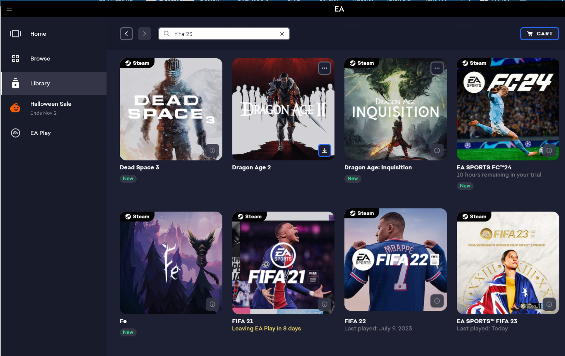Go forward with the right arrow button
This screenshot has height=356, width=565.
(x=145, y=34)
